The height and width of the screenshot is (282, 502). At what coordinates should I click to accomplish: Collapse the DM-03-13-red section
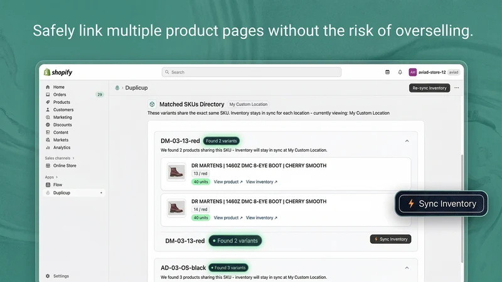(x=407, y=141)
